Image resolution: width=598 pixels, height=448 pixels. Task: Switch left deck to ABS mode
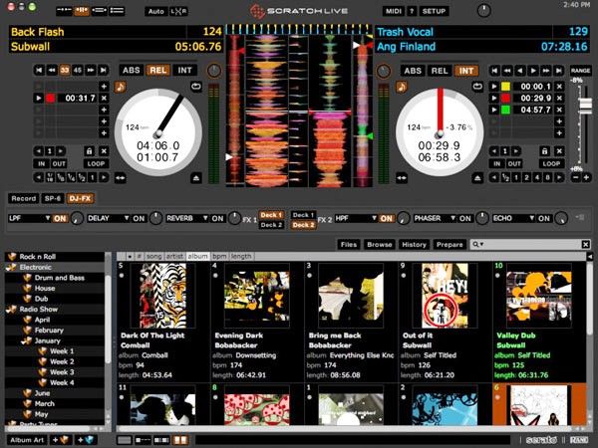tap(132, 70)
